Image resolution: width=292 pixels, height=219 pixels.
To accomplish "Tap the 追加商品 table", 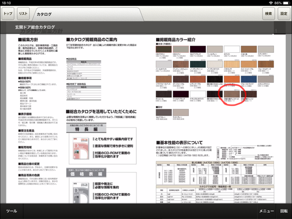I will pyautogui.click(x=84, y=70).
